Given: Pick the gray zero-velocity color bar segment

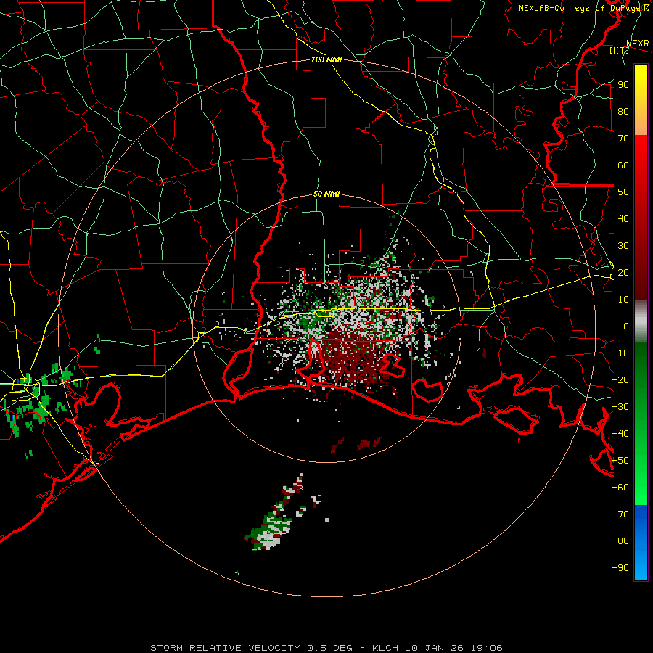Looking at the screenshot, I should (x=641, y=321).
